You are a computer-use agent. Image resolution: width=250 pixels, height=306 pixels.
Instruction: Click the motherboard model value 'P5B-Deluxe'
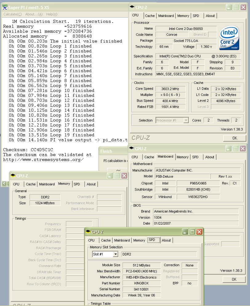pyautogui.click(x=182, y=176)
